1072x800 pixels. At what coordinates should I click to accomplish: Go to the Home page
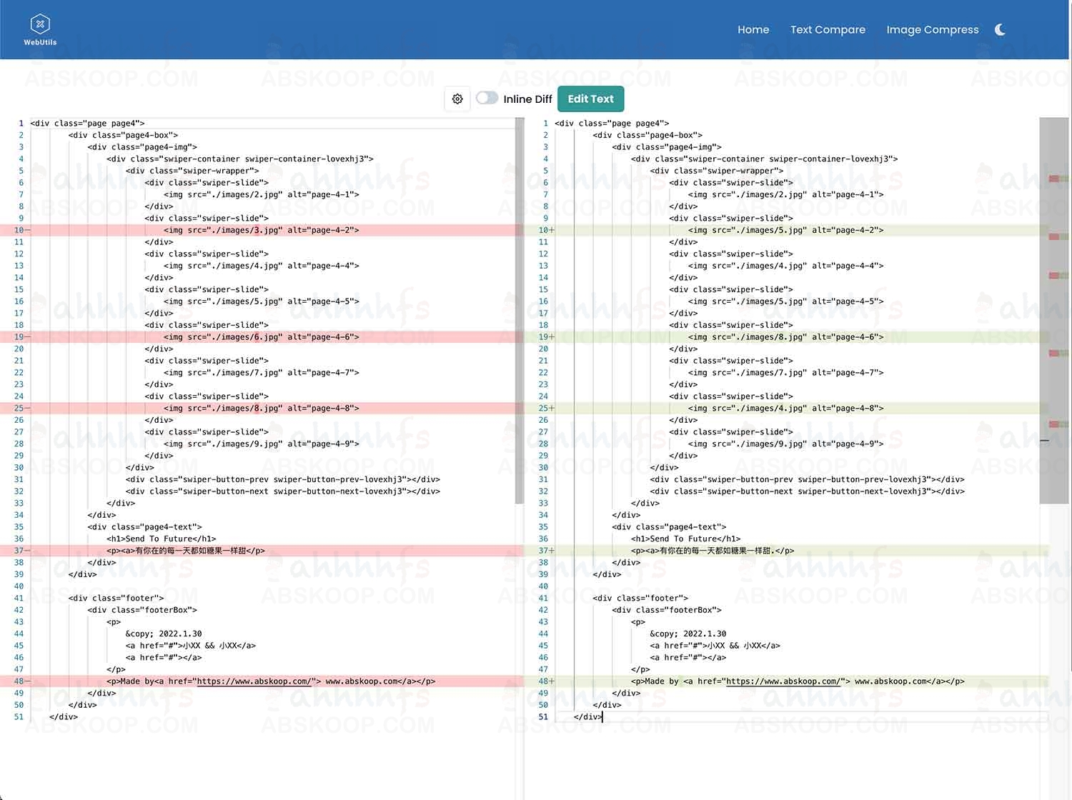tap(753, 29)
